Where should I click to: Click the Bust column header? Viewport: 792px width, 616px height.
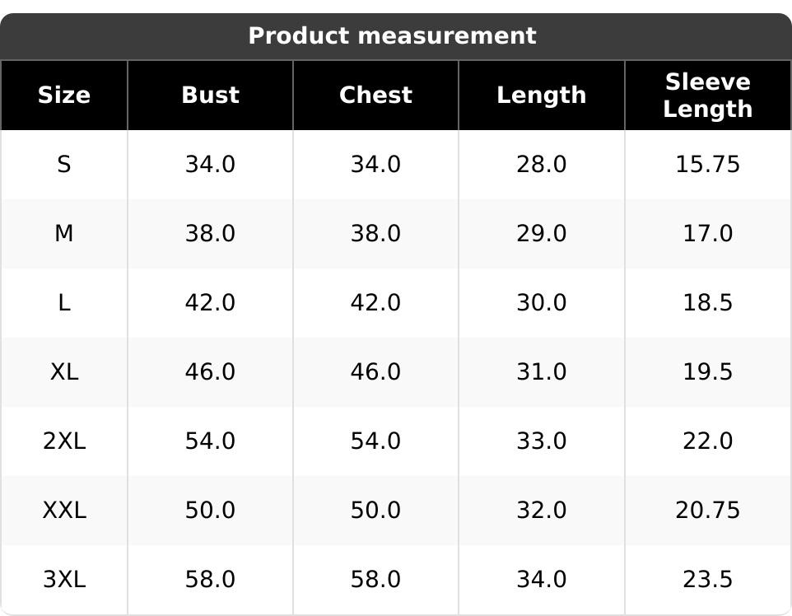coord(210,96)
